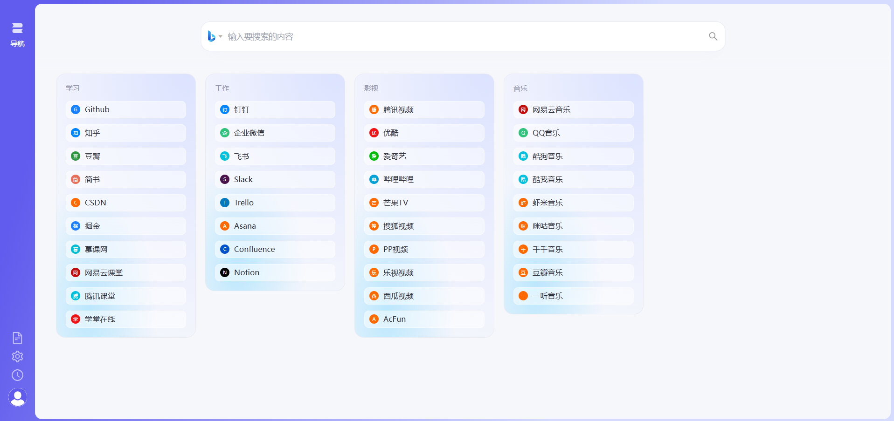Click the 企业微信 icon
The width and height of the screenshot is (894, 421).
[225, 133]
